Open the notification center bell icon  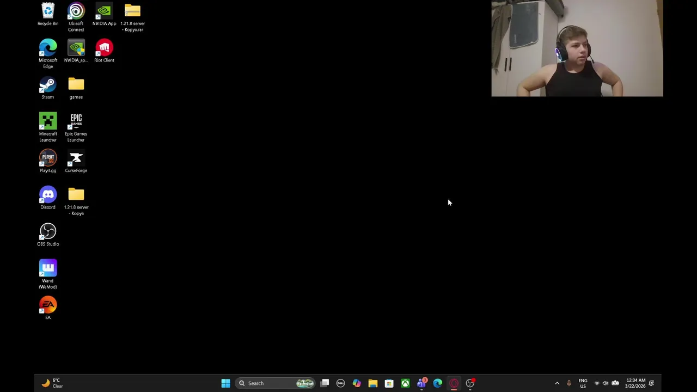point(651,383)
